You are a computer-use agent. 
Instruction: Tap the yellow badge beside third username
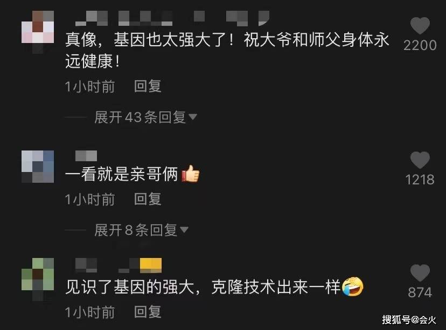pyautogui.click(x=151, y=266)
